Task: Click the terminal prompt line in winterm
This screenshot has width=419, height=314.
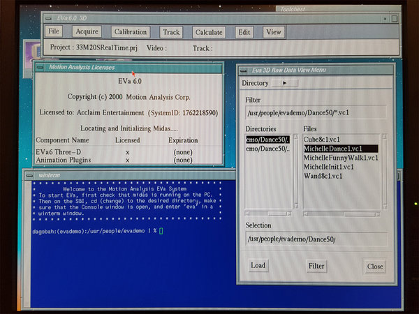Action: (97, 231)
